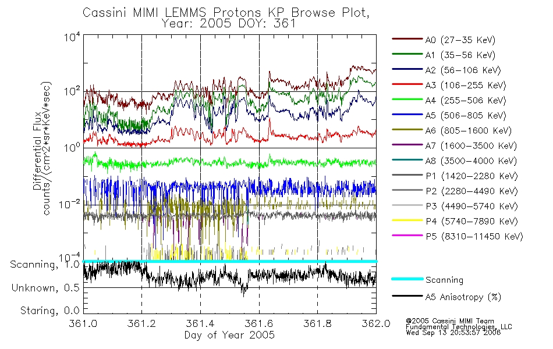The width and height of the screenshot is (553, 349).
Task: Click the dark red A0 legend line swatch
Action: pos(407,38)
